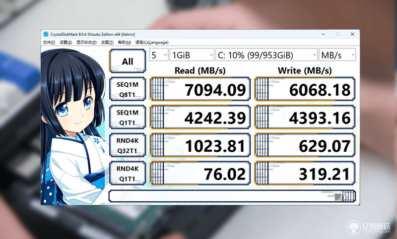Start the RND4K Q1T1 test

coord(128,174)
